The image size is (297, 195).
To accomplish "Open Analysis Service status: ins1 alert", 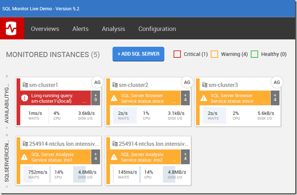I will [x=55, y=157].
